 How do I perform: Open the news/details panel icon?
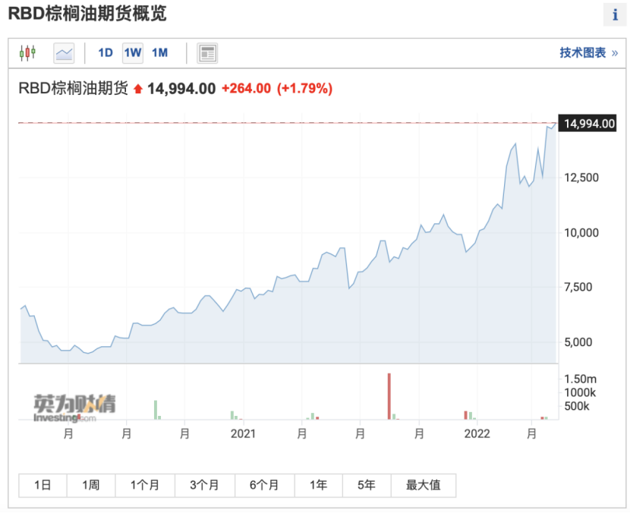pyautogui.click(x=207, y=53)
